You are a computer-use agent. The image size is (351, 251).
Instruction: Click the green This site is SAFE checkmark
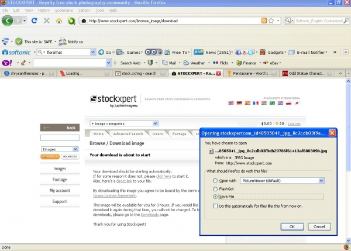[x=19, y=42]
